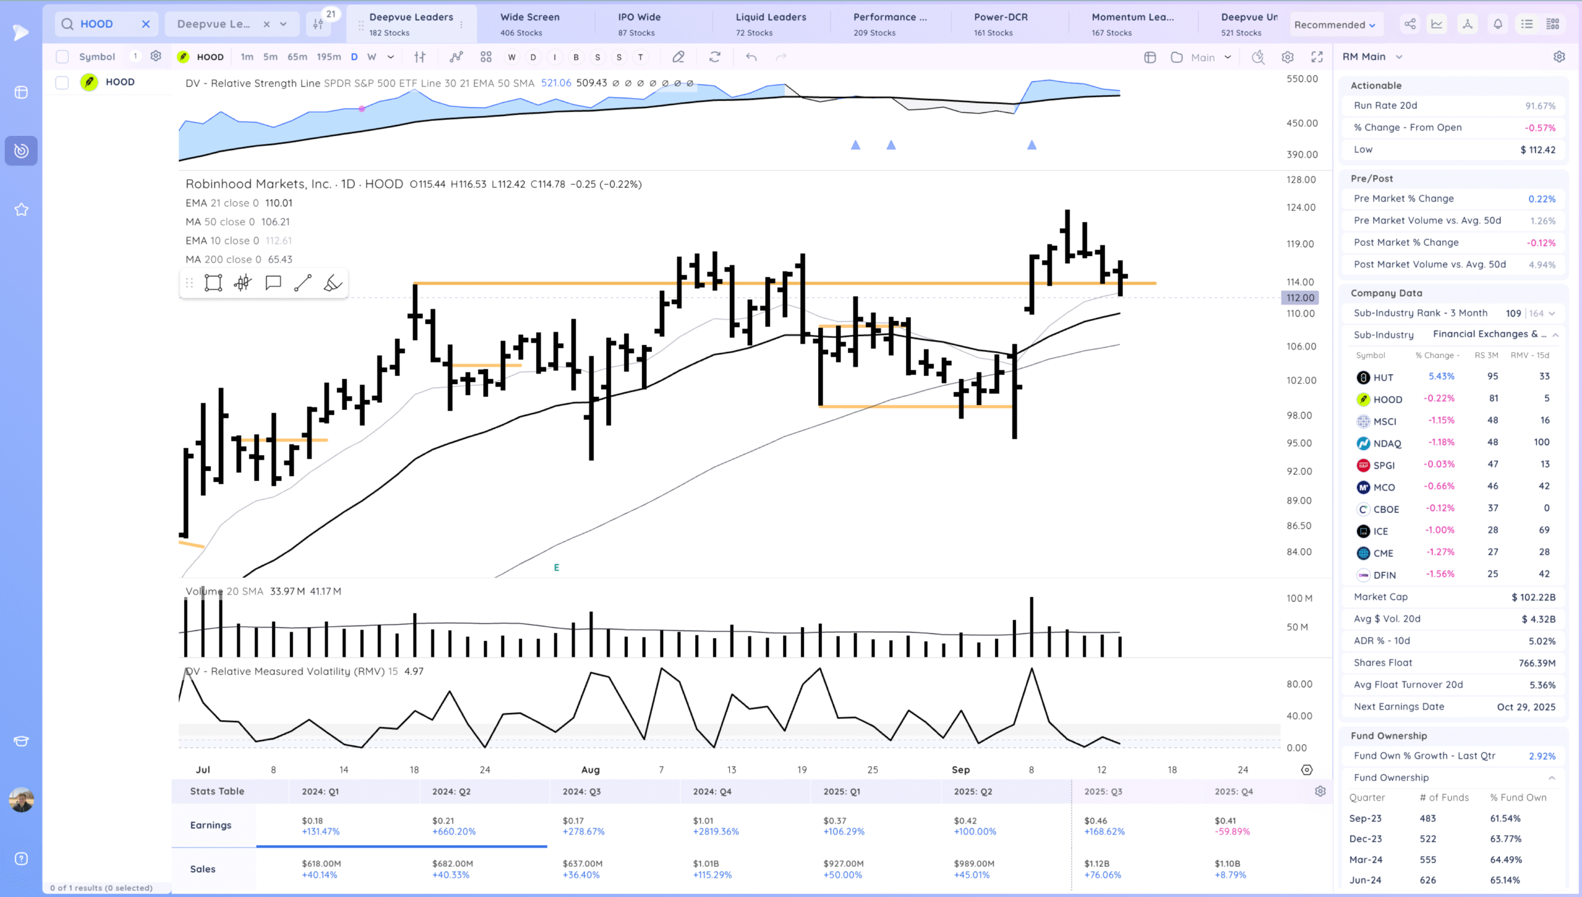1582x897 pixels.
Task: Select the trend line drawing tool
Action: click(303, 283)
